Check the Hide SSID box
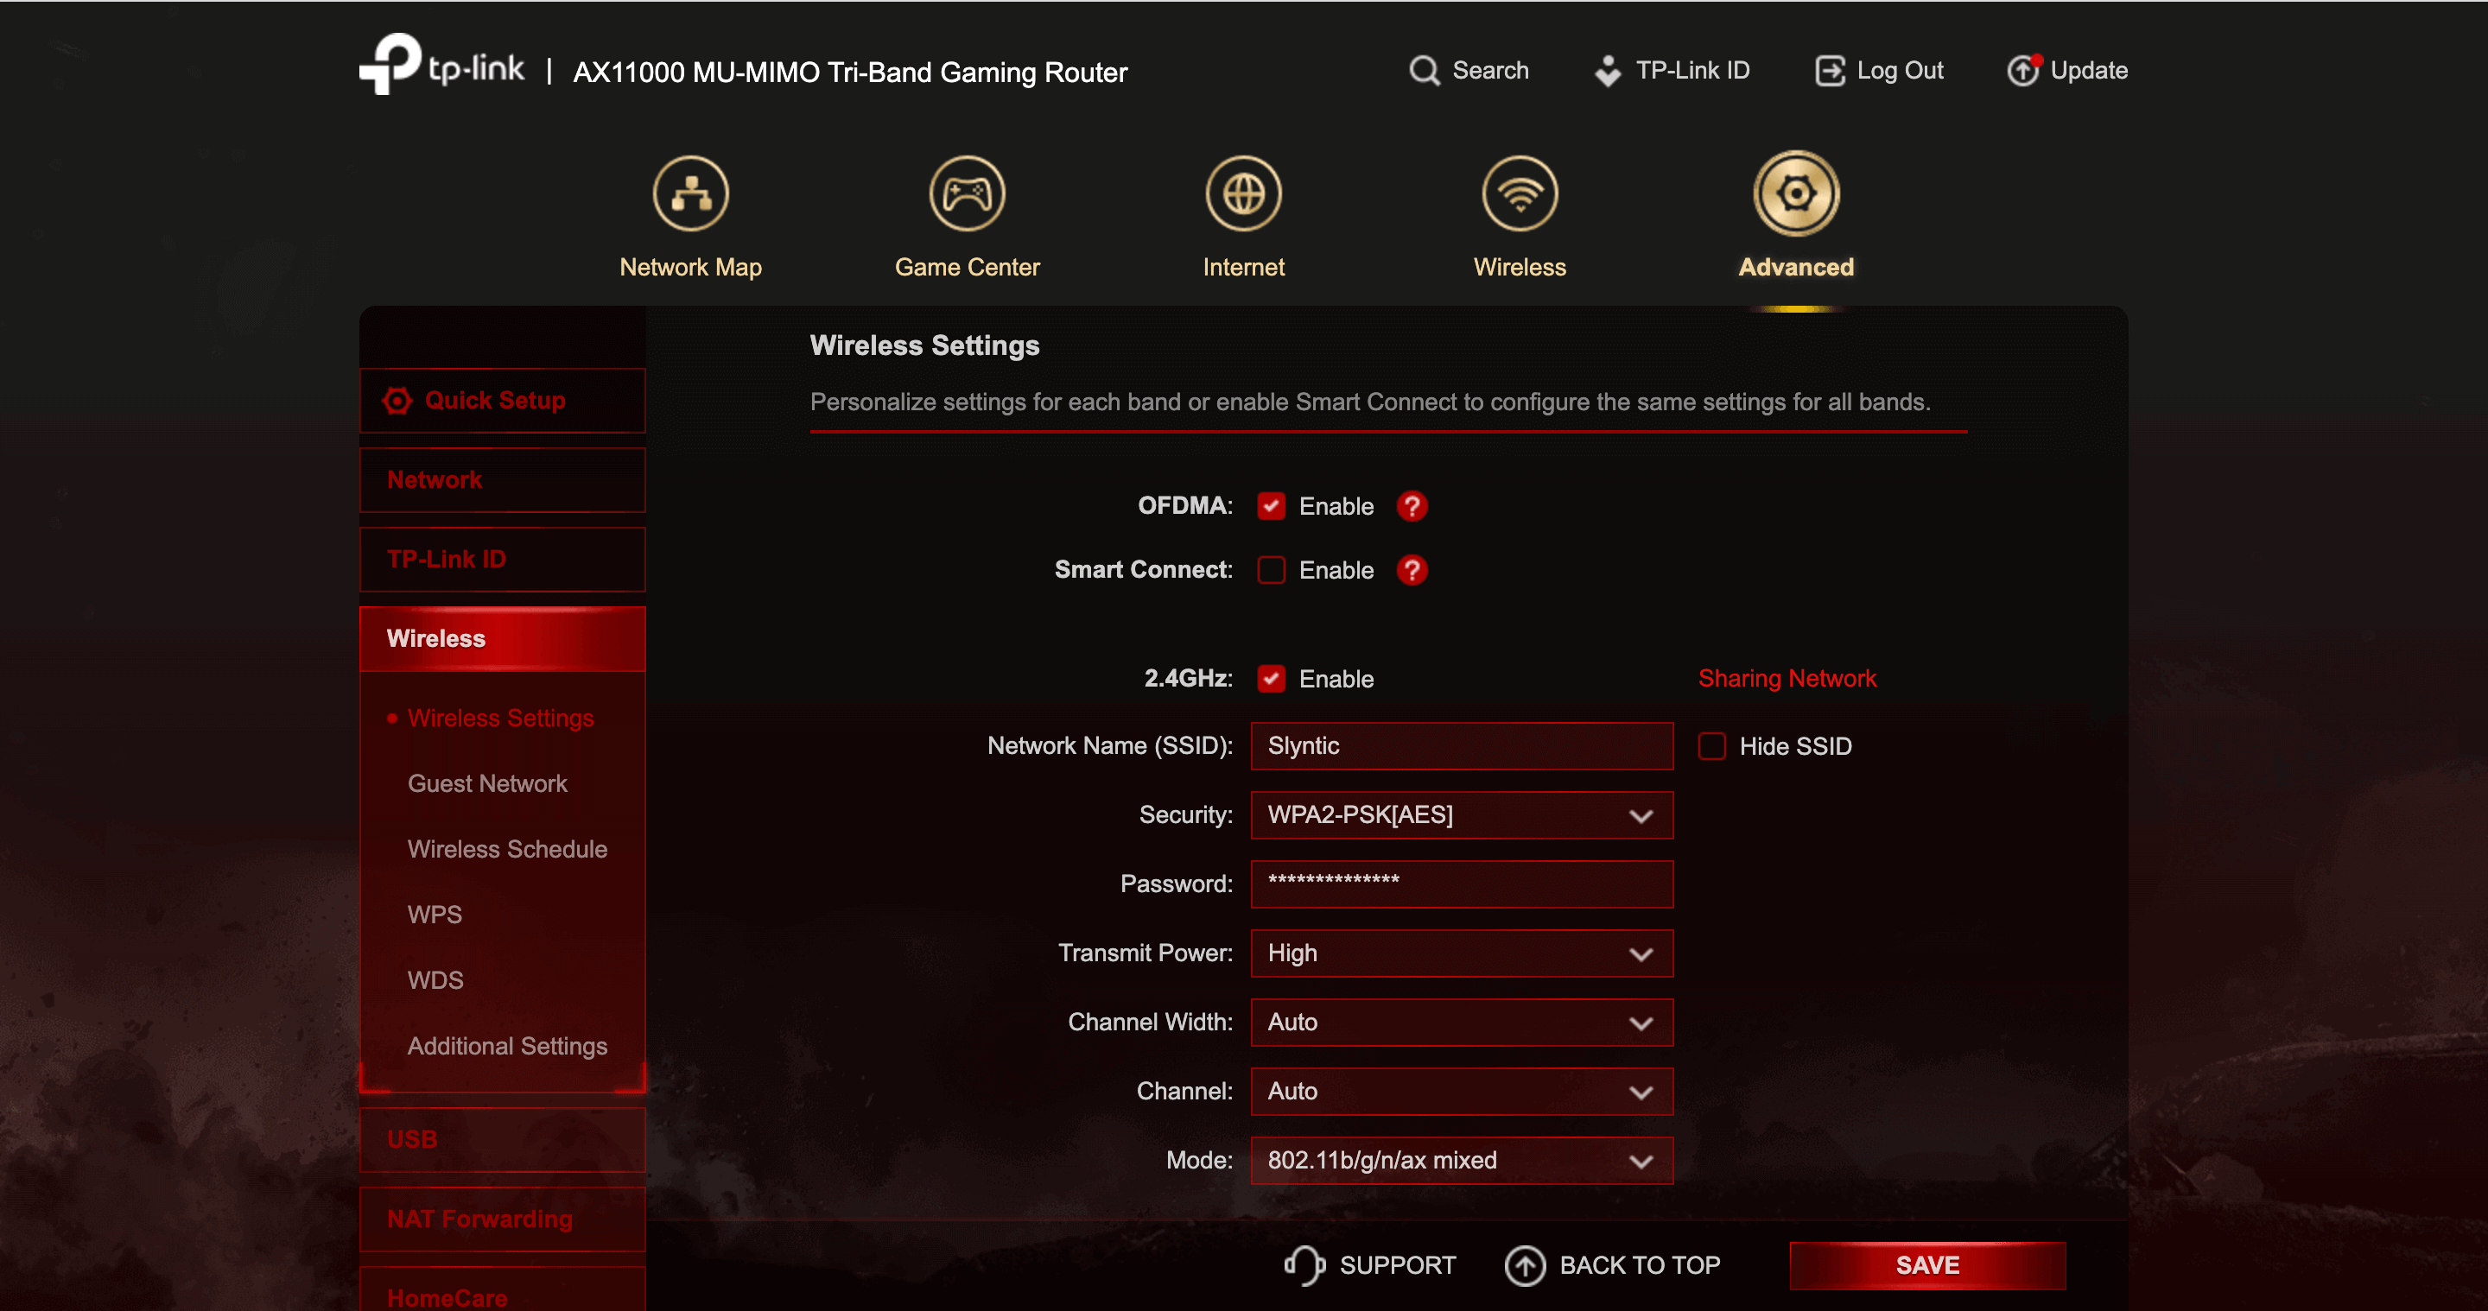Screen dimensions: 2488x1311 tap(1711, 746)
